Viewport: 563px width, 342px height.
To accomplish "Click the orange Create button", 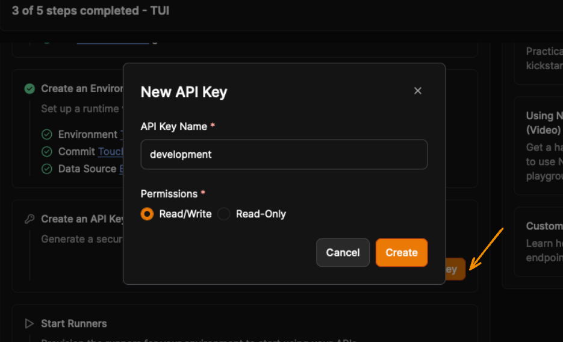I will [x=401, y=253].
